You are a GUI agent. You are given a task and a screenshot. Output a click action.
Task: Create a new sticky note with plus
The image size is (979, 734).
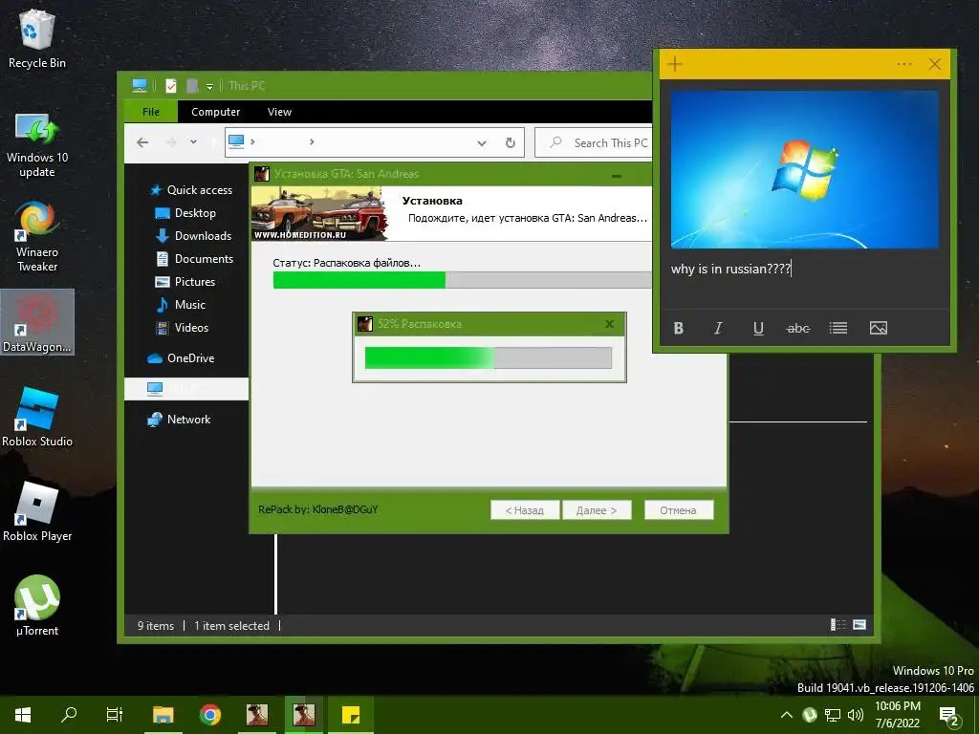point(675,64)
